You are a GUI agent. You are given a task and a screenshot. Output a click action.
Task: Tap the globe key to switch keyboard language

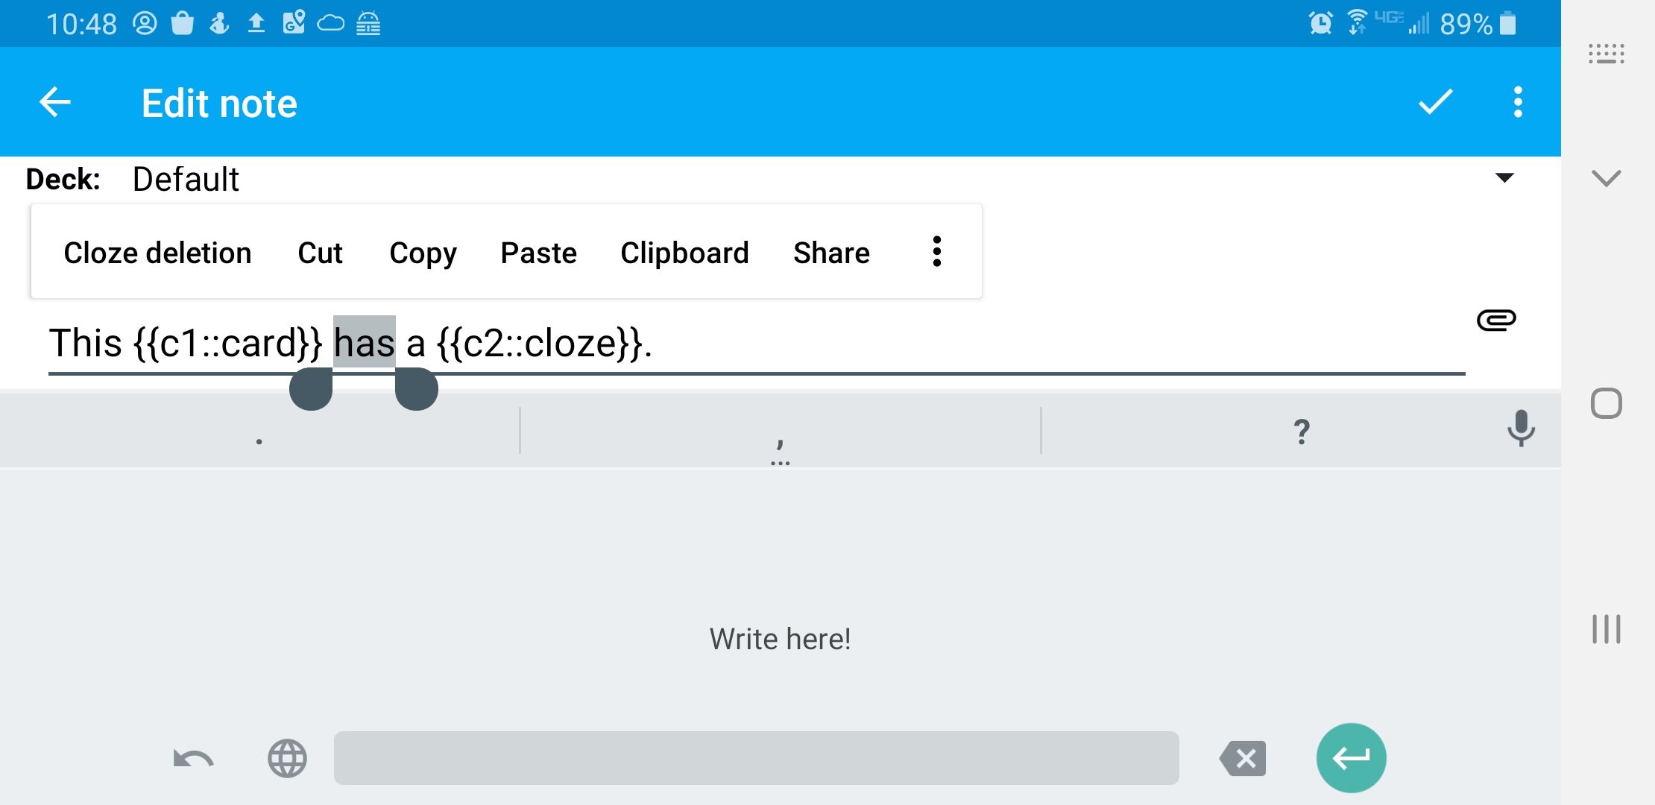point(287,758)
